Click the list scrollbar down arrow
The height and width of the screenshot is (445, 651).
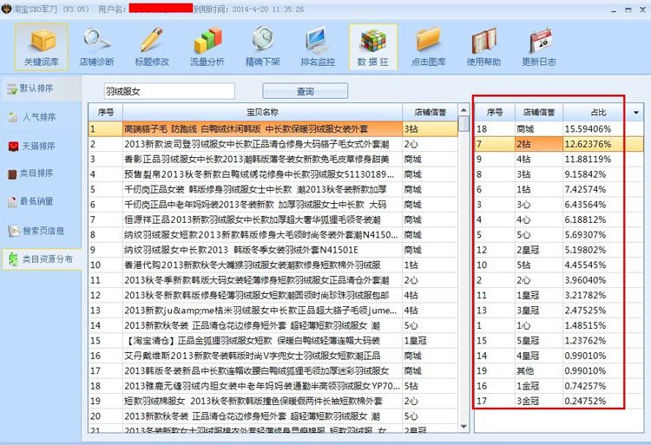click(464, 426)
